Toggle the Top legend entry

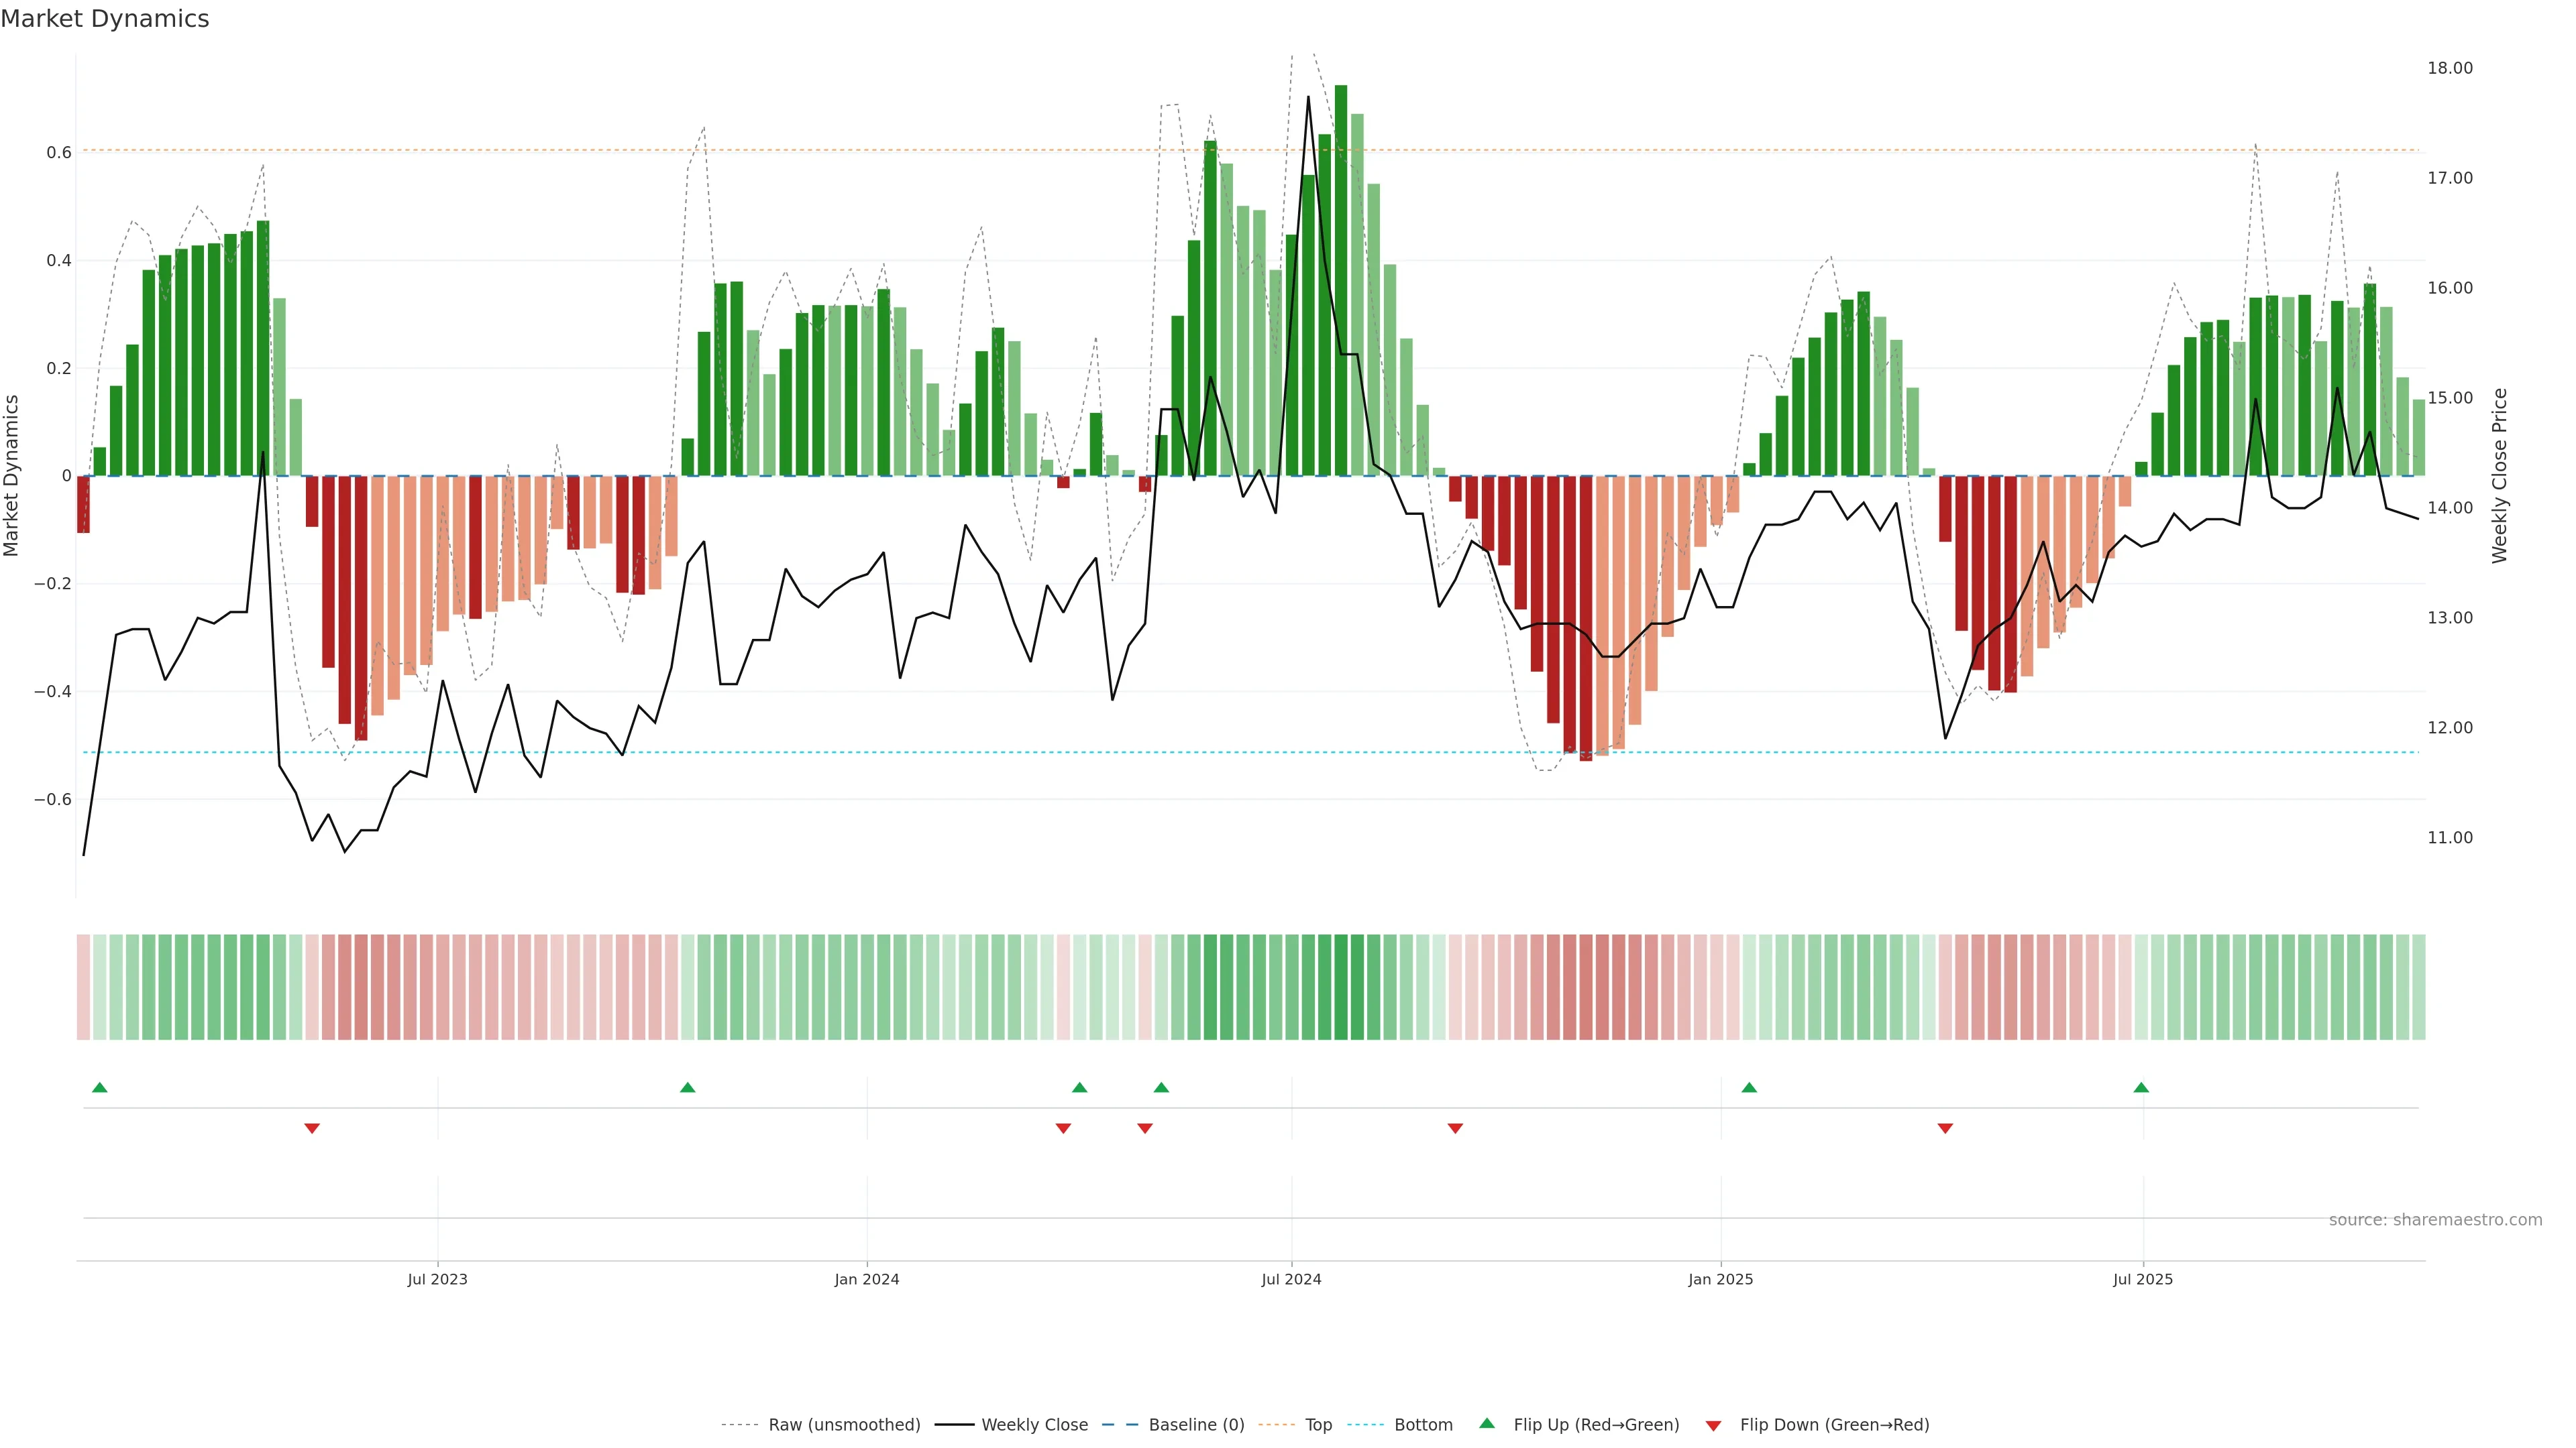tap(1318, 1425)
